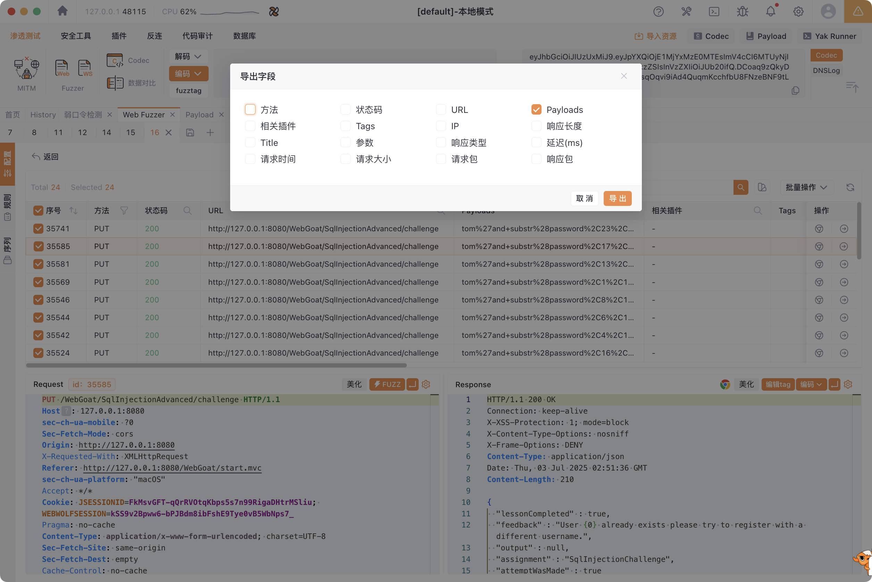Check the 响应长度 export field checkbox

click(536, 126)
